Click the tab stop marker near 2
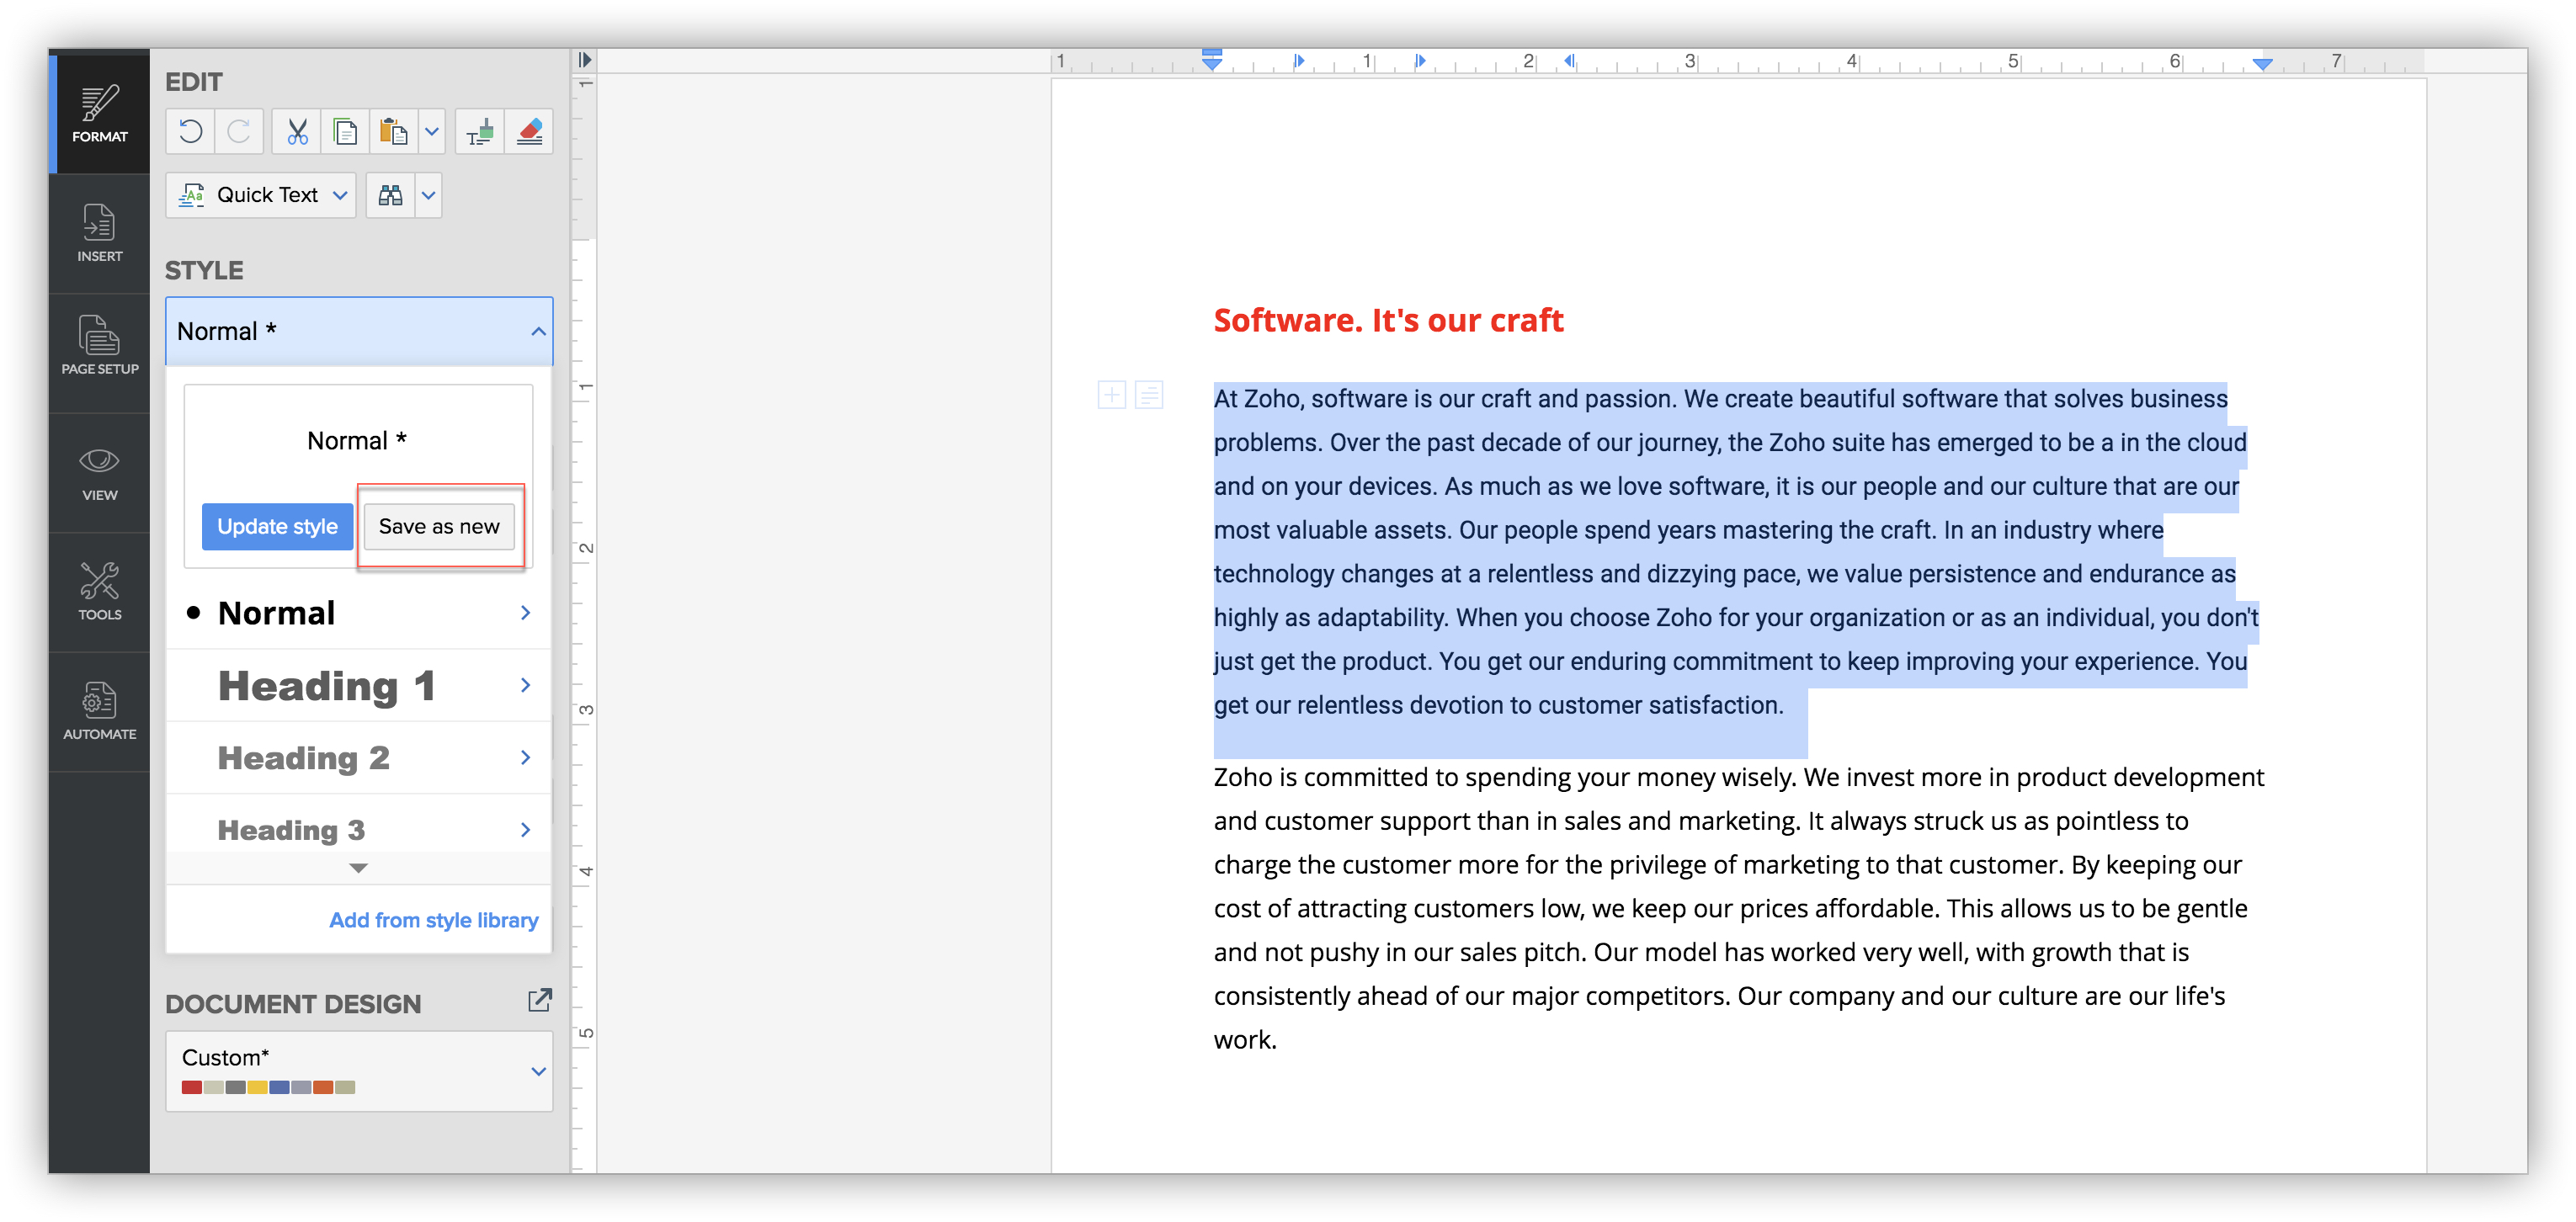 pos(1569,60)
